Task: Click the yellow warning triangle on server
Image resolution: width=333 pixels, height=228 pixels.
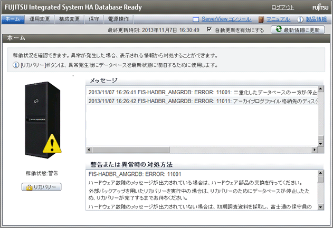Action: coord(52,144)
